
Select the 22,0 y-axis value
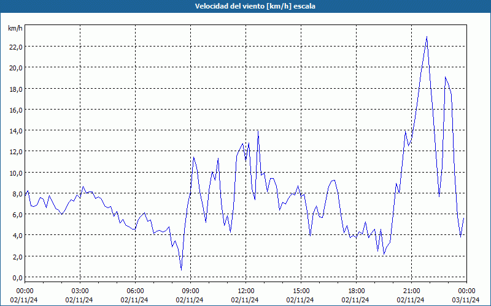coord(16,47)
